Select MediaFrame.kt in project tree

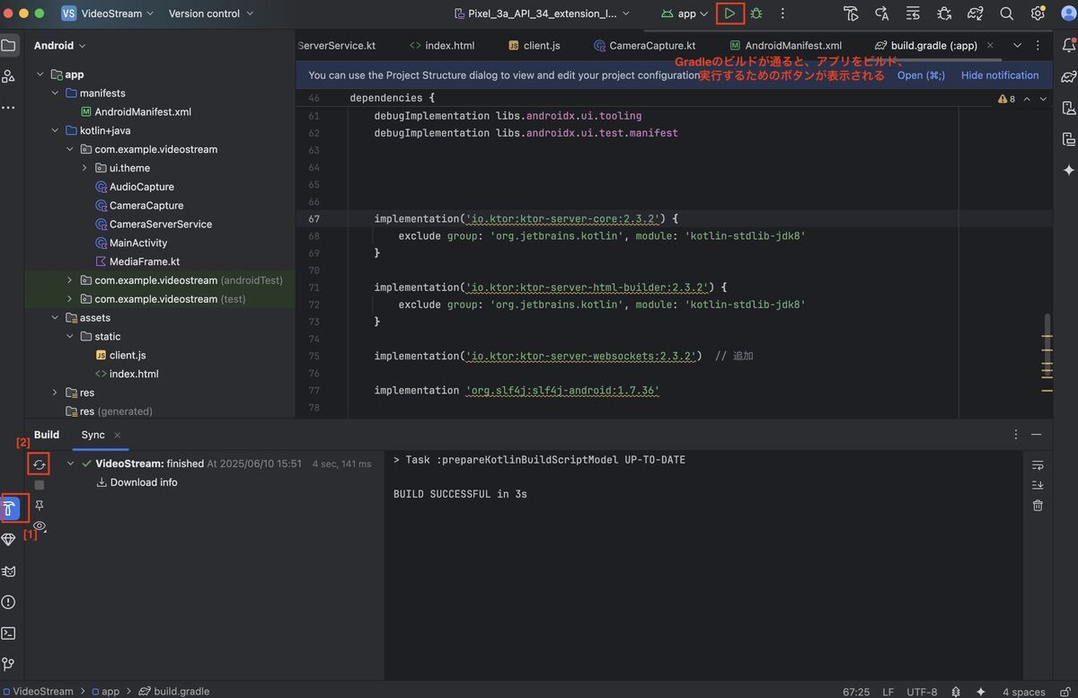click(145, 262)
